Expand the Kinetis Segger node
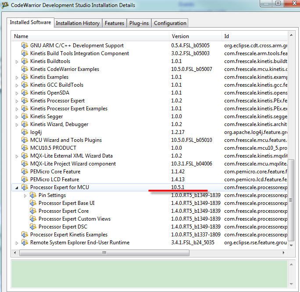This screenshot has height=292, width=300. (x=17, y=117)
